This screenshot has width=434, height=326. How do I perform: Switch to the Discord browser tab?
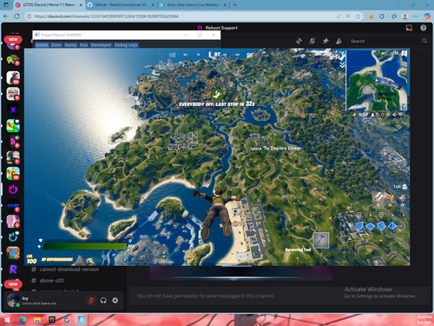pos(49,5)
